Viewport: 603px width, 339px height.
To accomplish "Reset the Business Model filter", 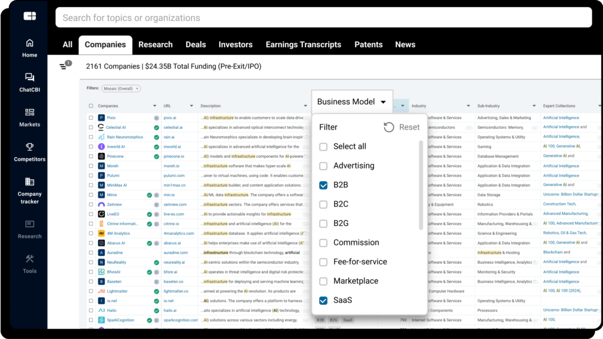I will click(x=402, y=127).
